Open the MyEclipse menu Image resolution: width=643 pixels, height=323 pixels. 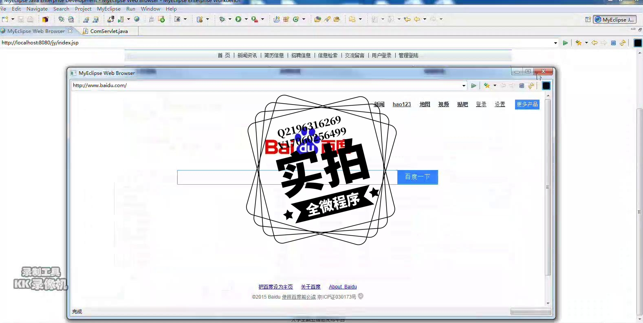pyautogui.click(x=109, y=9)
